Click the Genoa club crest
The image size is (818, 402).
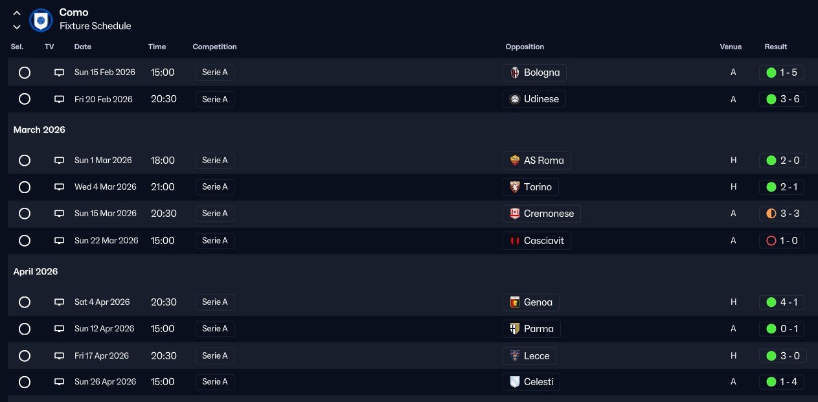tap(515, 302)
